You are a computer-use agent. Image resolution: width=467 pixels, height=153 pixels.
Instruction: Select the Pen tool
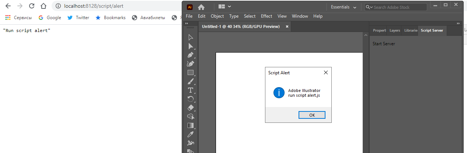191,55
